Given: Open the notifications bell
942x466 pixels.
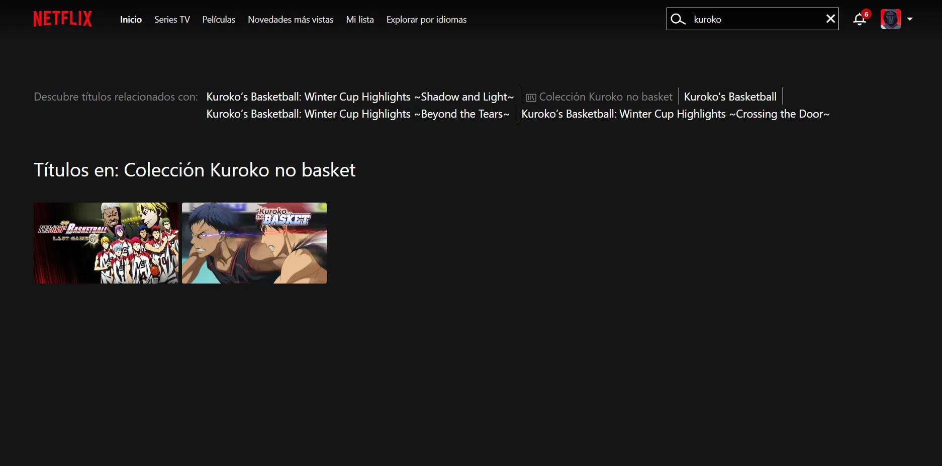Looking at the screenshot, I should (x=860, y=19).
